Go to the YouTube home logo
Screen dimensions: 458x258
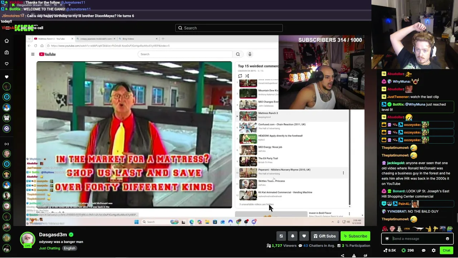click(x=47, y=54)
